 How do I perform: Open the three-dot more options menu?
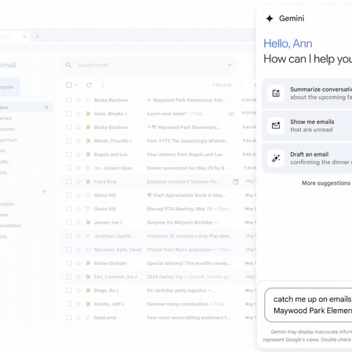pyautogui.click(x=103, y=85)
